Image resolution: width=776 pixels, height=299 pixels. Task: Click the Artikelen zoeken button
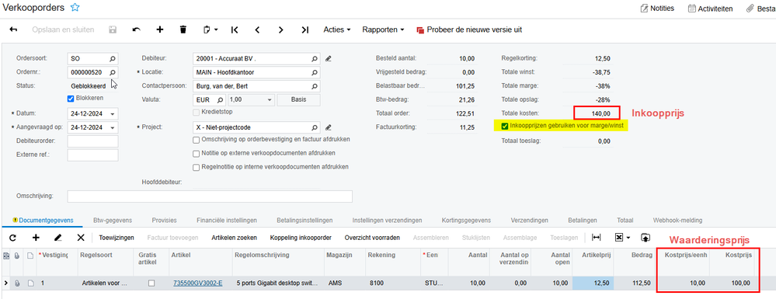point(234,238)
